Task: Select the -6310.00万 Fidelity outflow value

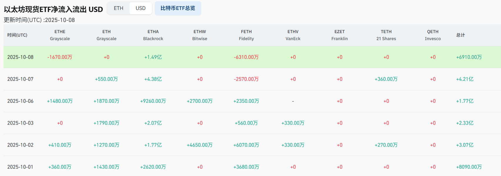Action: click(x=246, y=57)
